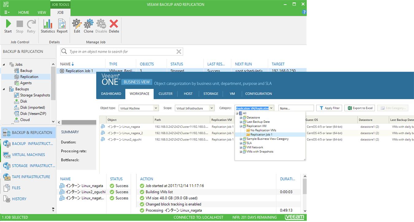Click the Name filter field

pyautogui.click(x=296, y=108)
